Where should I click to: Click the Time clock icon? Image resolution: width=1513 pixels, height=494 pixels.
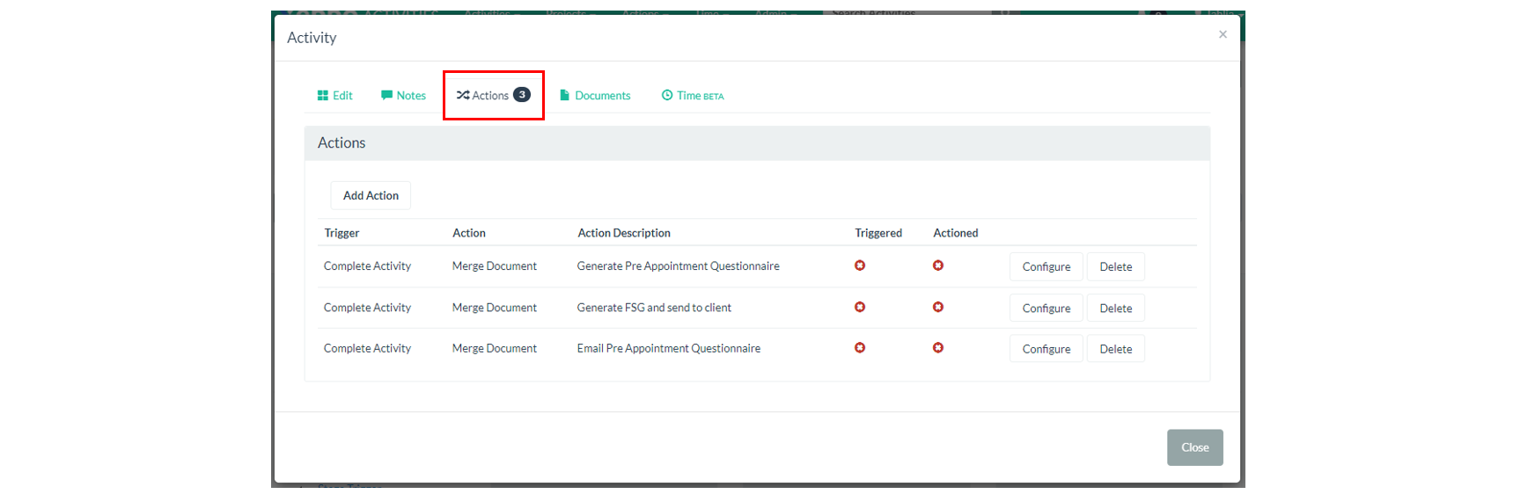[x=667, y=95]
